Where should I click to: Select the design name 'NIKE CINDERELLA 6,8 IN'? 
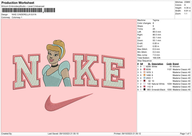(x=24, y=14)
